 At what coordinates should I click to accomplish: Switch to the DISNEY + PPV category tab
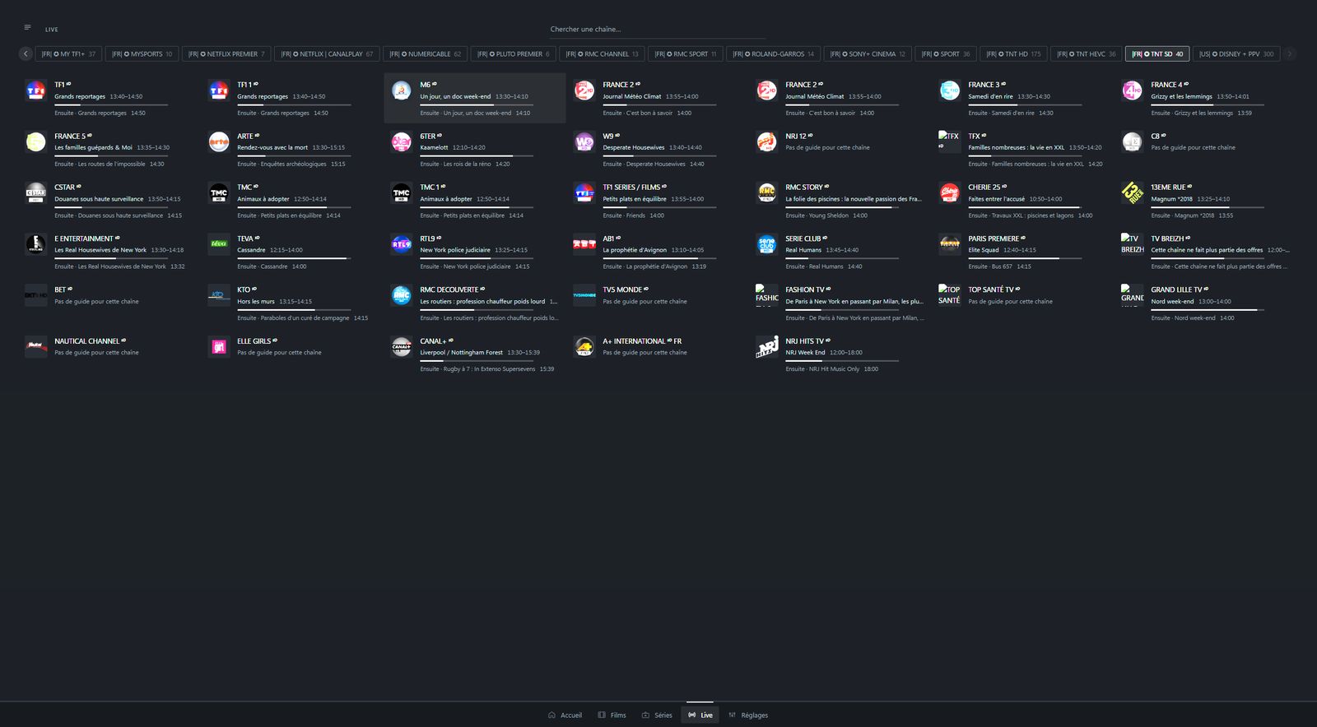[x=1236, y=54]
